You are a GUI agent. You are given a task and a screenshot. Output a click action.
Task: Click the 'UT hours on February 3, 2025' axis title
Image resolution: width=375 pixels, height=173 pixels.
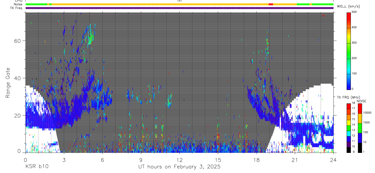[180, 167]
